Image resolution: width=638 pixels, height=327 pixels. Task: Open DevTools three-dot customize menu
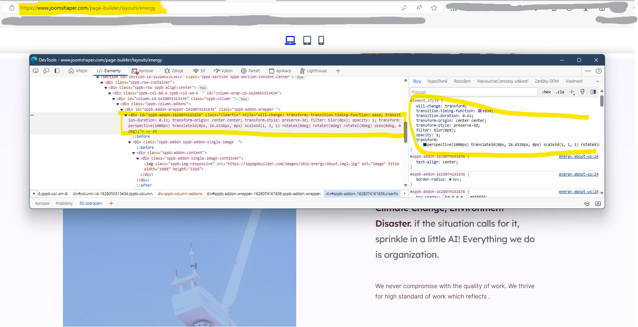588,71
